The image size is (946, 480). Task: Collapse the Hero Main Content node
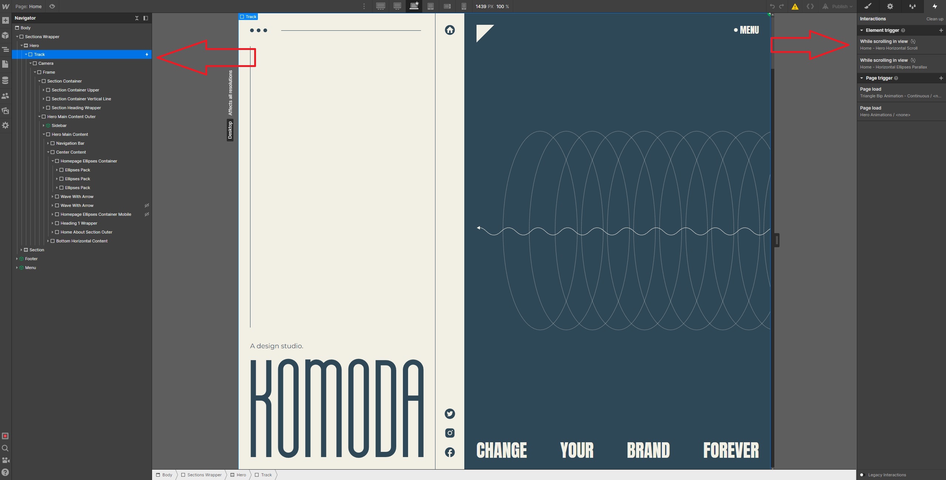click(x=43, y=134)
